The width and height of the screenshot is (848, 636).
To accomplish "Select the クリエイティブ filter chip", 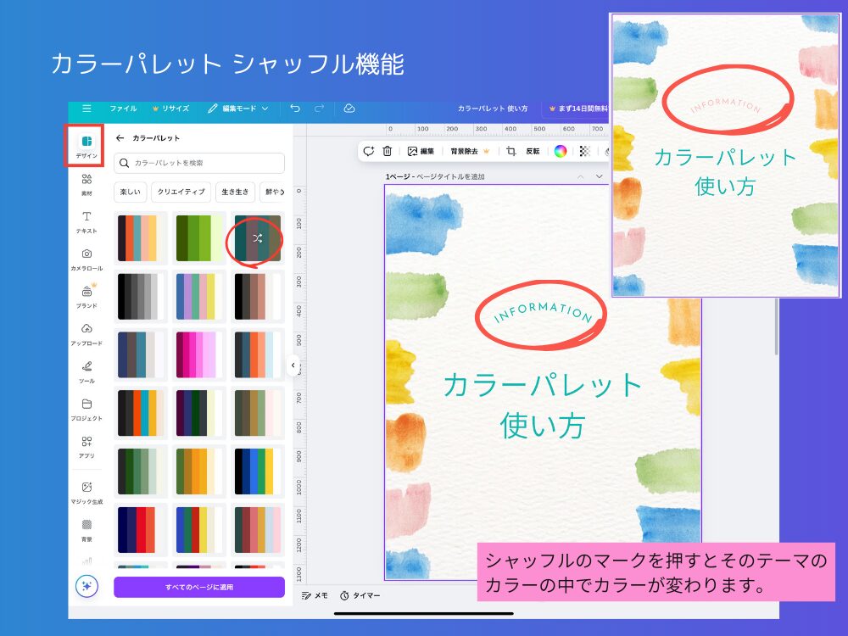I will coord(181,192).
